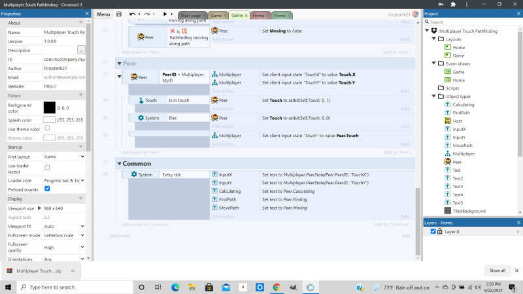Open the Fullscreen mode dropdown

coord(64,235)
